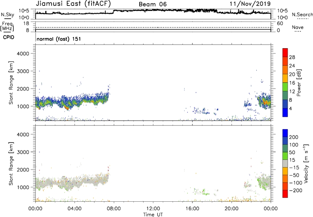Click the '16:00' time axis tick label
The image size is (313, 217).
click(192, 209)
